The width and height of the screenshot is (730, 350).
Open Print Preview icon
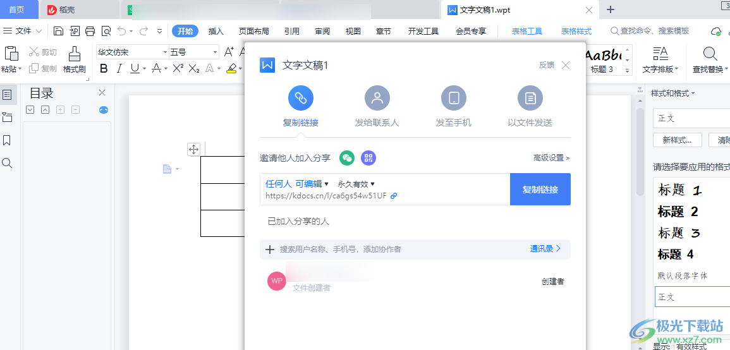tap(107, 31)
